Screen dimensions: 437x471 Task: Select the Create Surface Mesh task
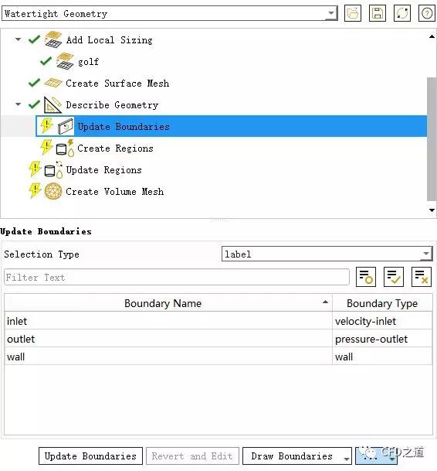[117, 84]
